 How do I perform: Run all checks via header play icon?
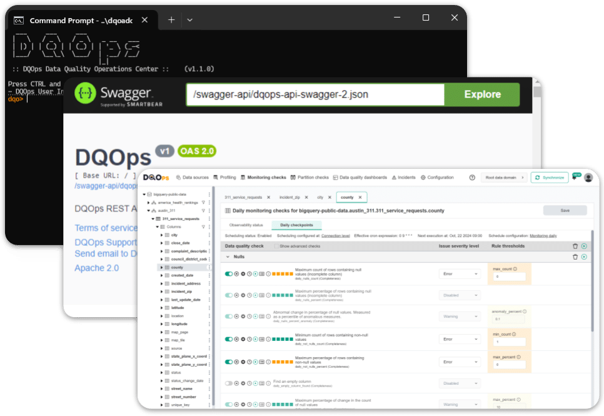click(584, 246)
